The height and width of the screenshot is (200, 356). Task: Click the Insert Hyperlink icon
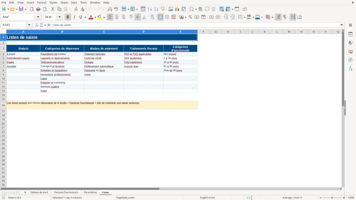[x=201, y=9]
